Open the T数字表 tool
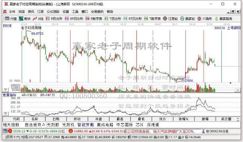Image resolution: width=243 pixels, height=142 pixels. (x=152, y=19)
